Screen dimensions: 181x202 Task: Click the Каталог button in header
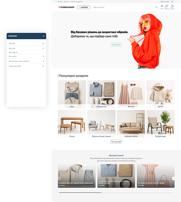[84, 7]
